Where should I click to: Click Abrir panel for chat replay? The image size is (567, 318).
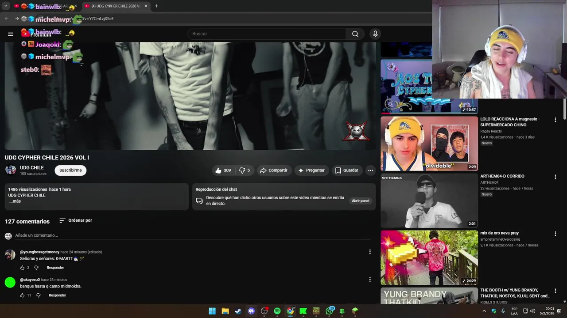click(x=361, y=201)
